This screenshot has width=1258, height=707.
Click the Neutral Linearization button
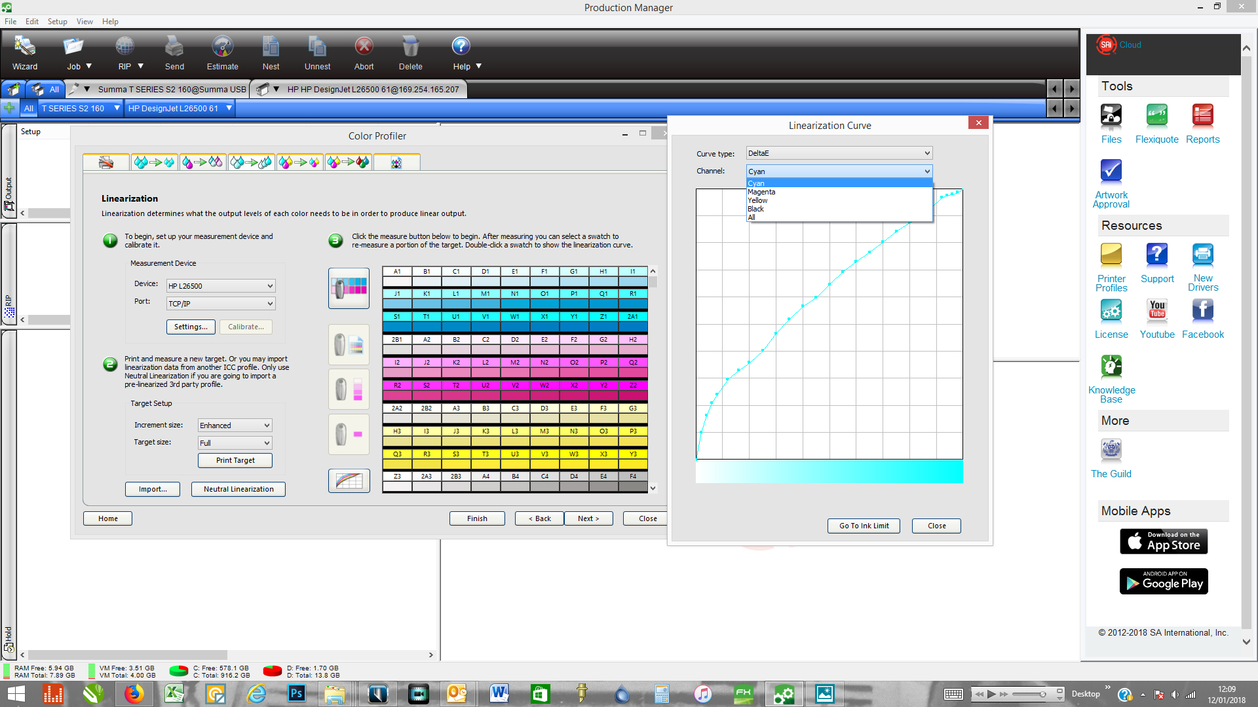tap(238, 489)
